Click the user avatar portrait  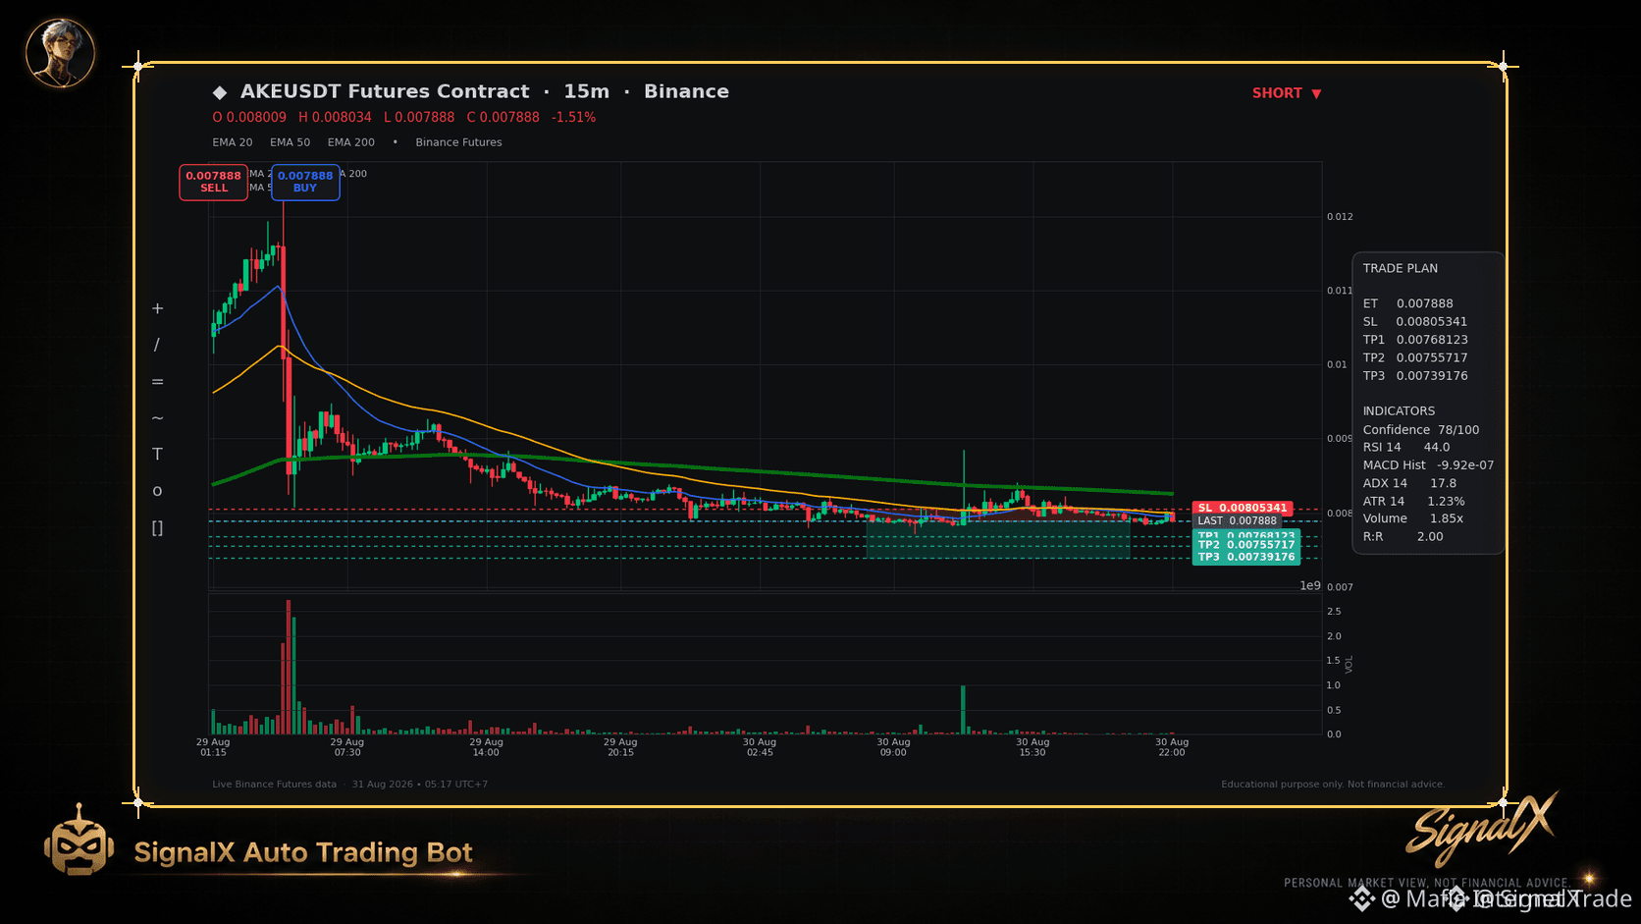pyautogui.click(x=60, y=53)
